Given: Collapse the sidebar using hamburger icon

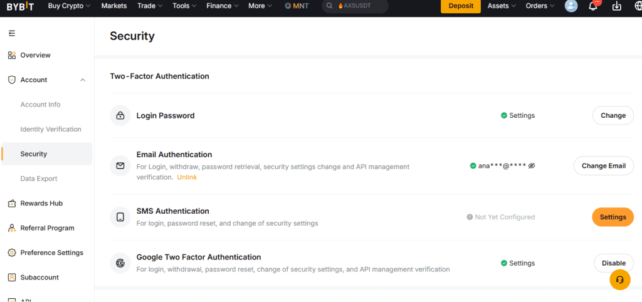Looking at the screenshot, I should pos(12,33).
